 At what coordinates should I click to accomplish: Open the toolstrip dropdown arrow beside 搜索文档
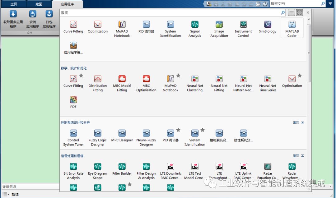pos(330,4)
